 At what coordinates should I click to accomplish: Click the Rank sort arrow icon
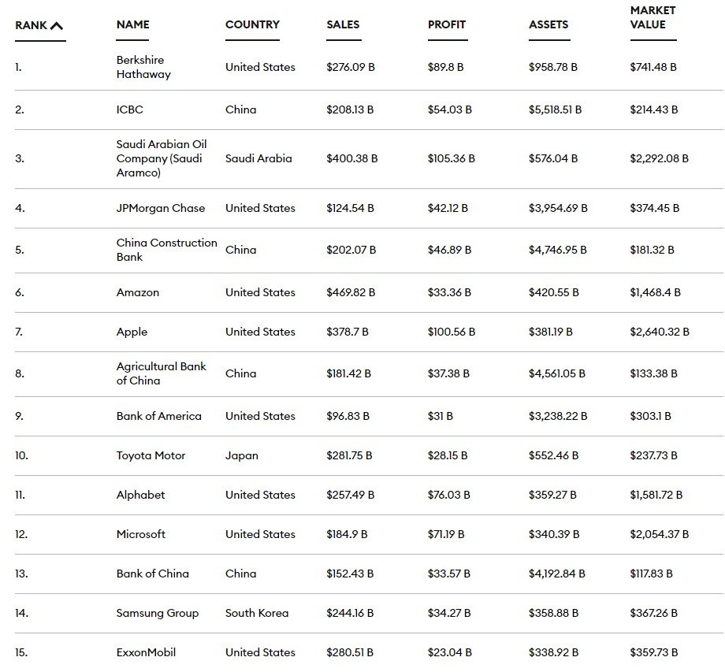[57, 25]
